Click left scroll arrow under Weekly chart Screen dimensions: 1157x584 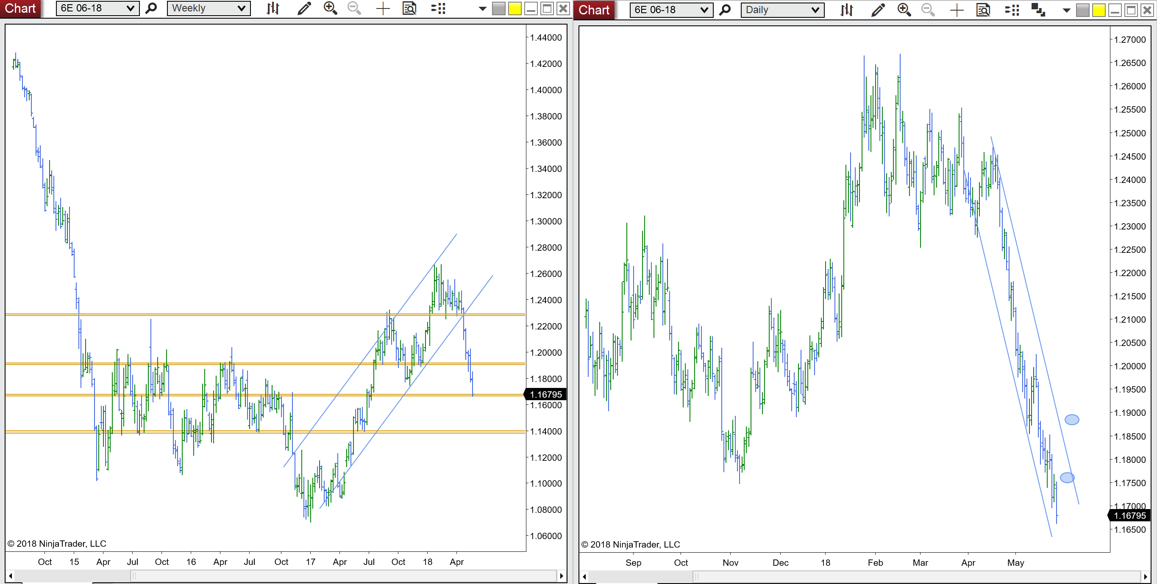(10, 576)
